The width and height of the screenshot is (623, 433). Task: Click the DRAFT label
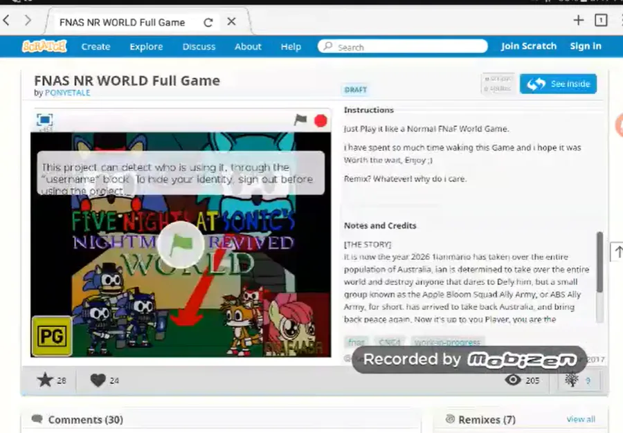[x=356, y=90]
